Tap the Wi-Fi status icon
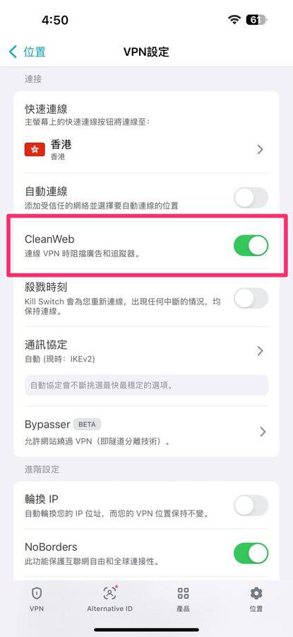293x637 pixels. [x=234, y=20]
